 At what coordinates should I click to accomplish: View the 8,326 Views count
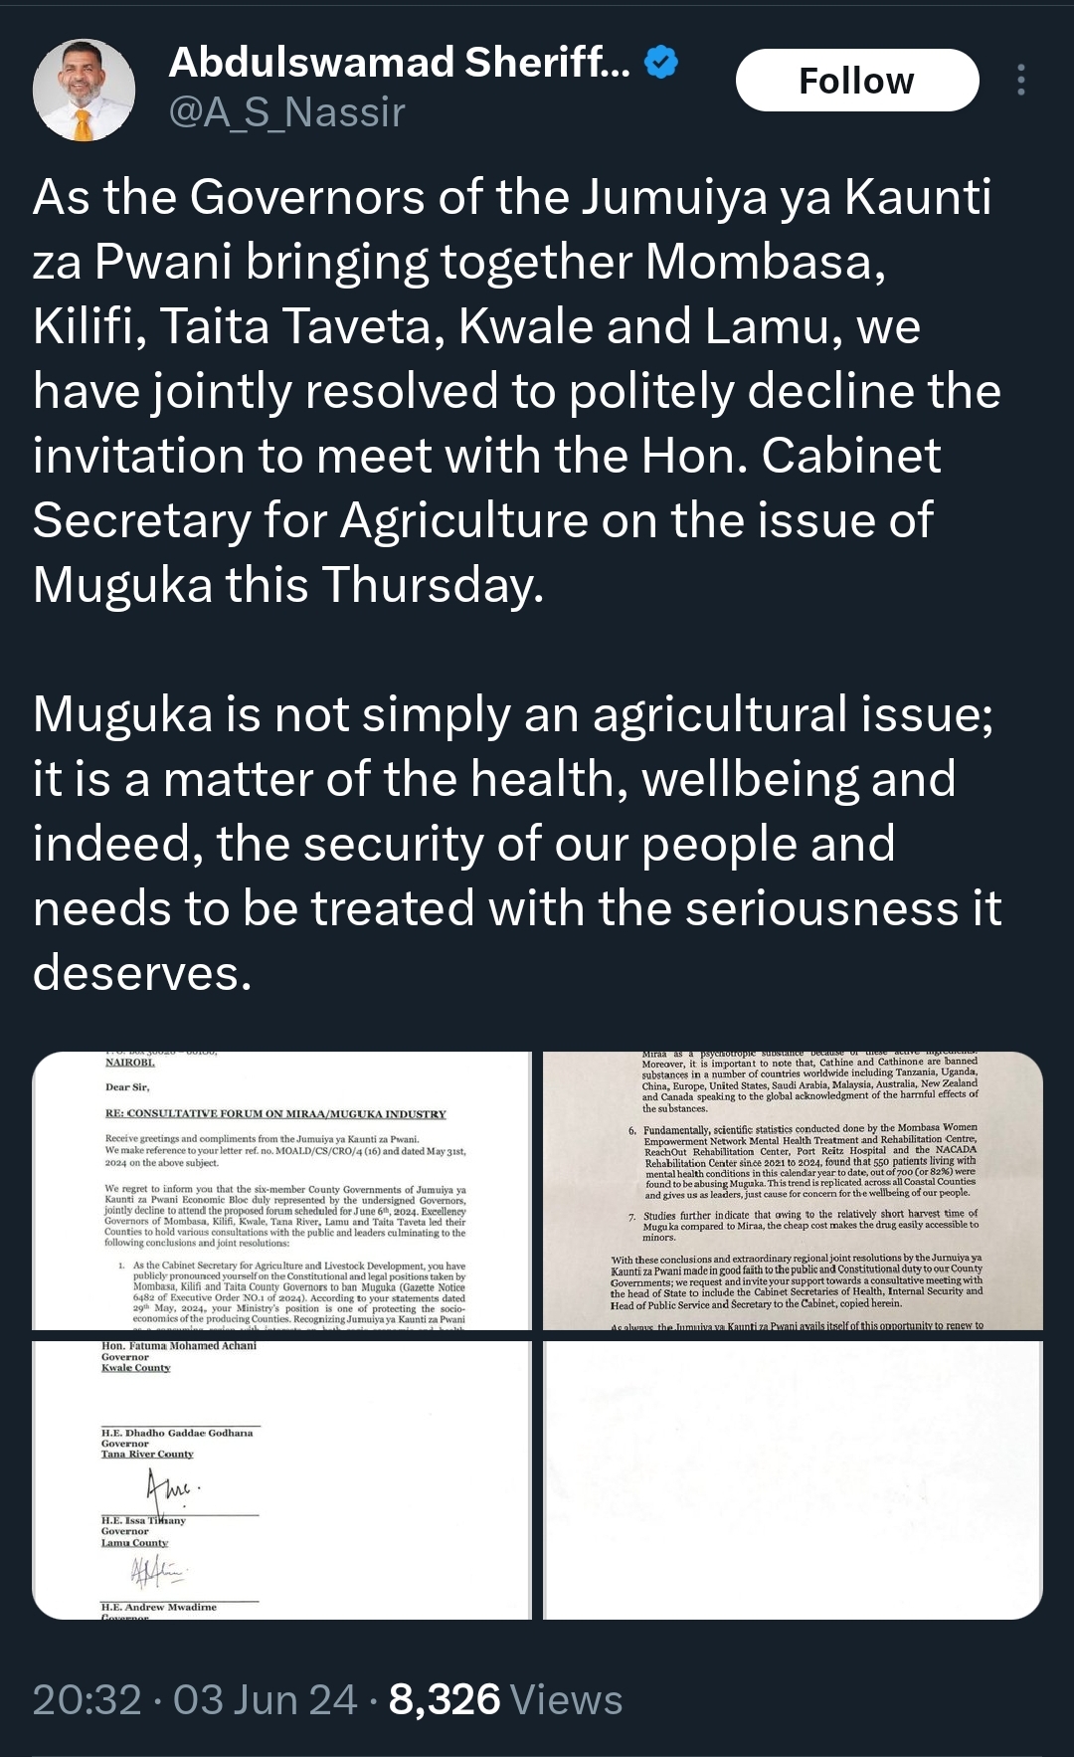(x=505, y=1699)
